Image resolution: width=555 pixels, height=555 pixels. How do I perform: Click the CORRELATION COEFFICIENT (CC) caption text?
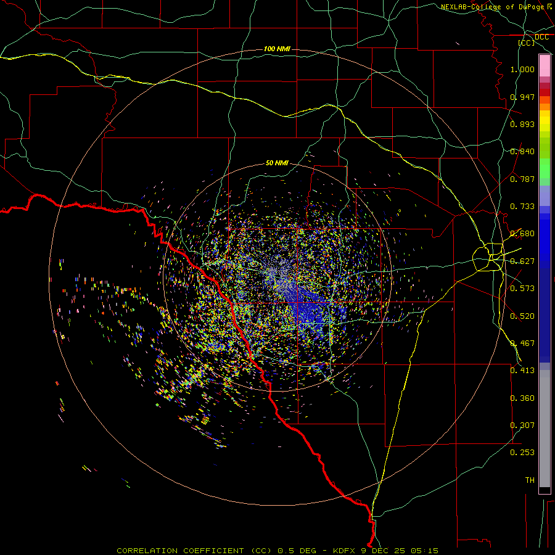pyautogui.click(x=194, y=551)
